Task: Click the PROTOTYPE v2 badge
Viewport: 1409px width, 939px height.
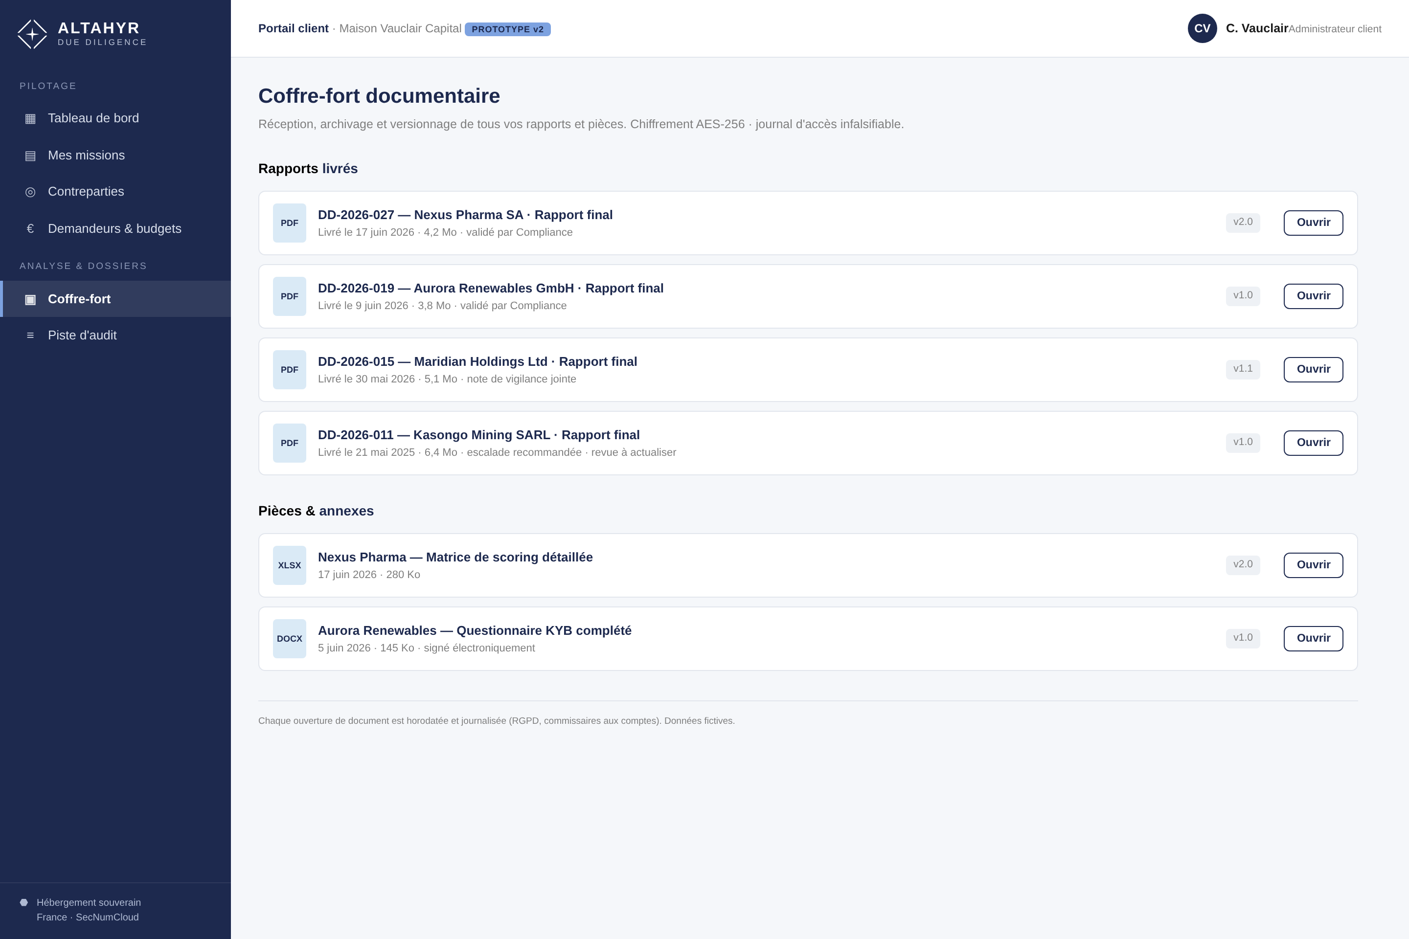Action: tap(507, 29)
